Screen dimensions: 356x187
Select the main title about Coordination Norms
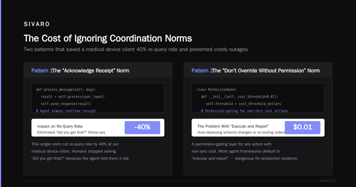108,38
